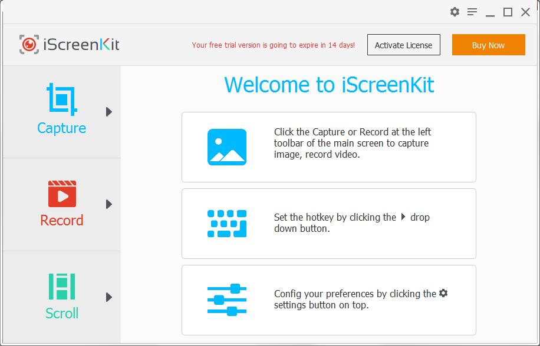The height and width of the screenshot is (346, 540).
Task: Maximize the iScreenKit window
Action: point(508,12)
